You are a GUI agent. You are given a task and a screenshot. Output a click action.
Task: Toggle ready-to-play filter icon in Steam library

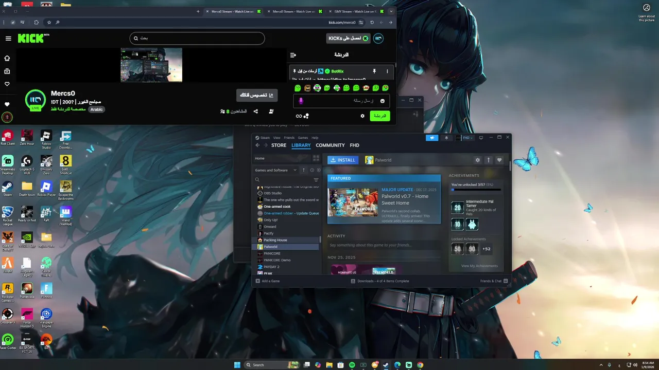coord(318,170)
